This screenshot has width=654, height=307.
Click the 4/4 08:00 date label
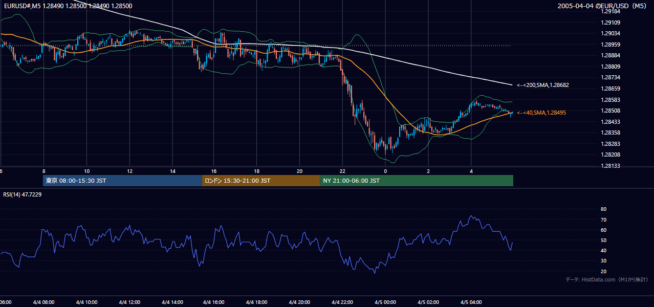pyautogui.click(x=43, y=302)
